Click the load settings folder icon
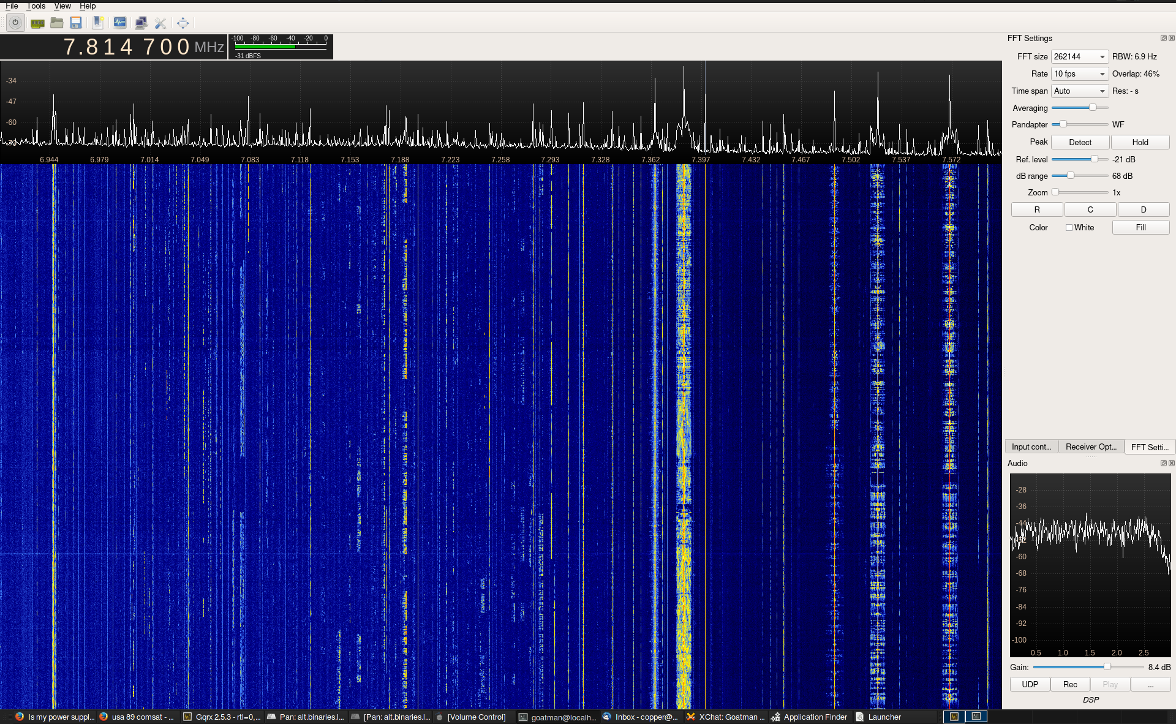The height and width of the screenshot is (724, 1176). 57,23
